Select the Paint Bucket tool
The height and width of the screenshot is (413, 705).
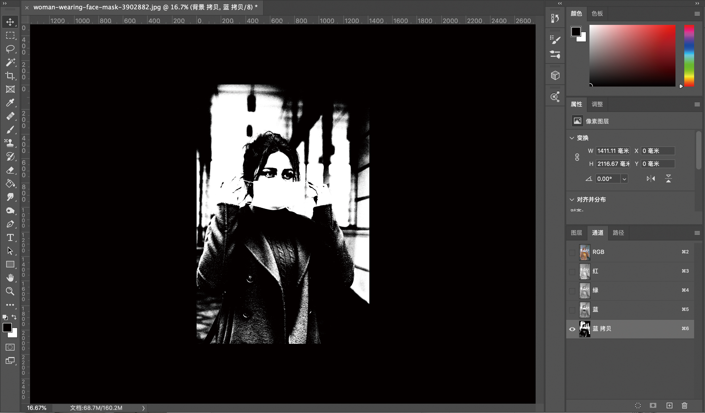pos(10,183)
